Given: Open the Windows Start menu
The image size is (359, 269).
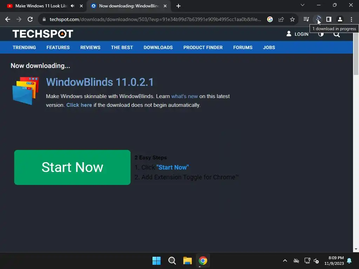Looking at the screenshot, I should [156, 261].
